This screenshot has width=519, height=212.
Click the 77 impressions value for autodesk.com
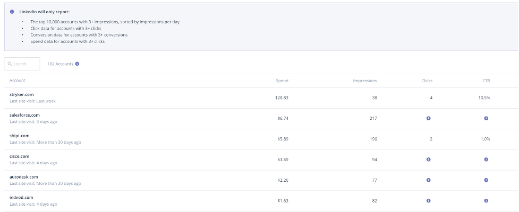click(x=374, y=180)
